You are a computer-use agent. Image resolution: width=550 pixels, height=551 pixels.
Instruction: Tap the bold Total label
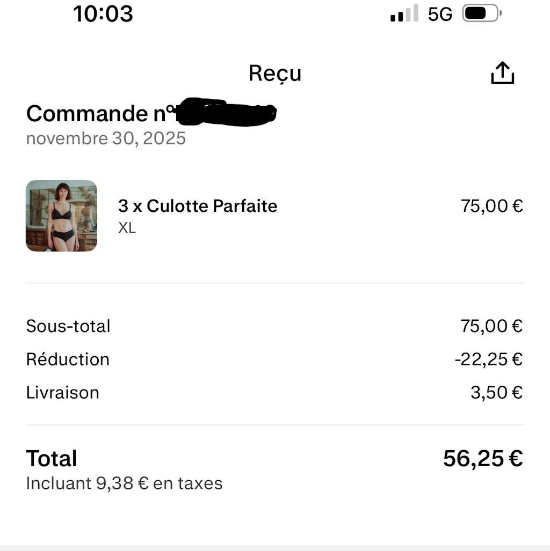52,459
